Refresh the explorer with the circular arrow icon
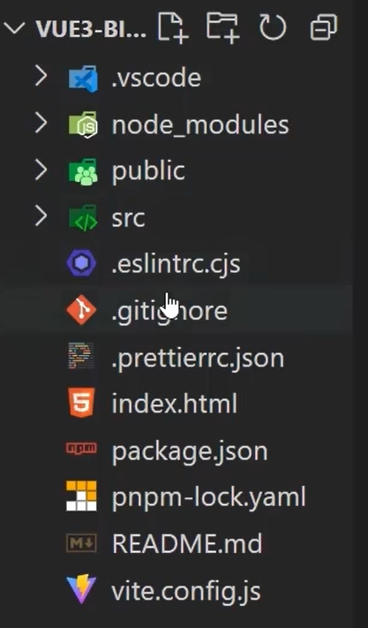 (x=273, y=27)
